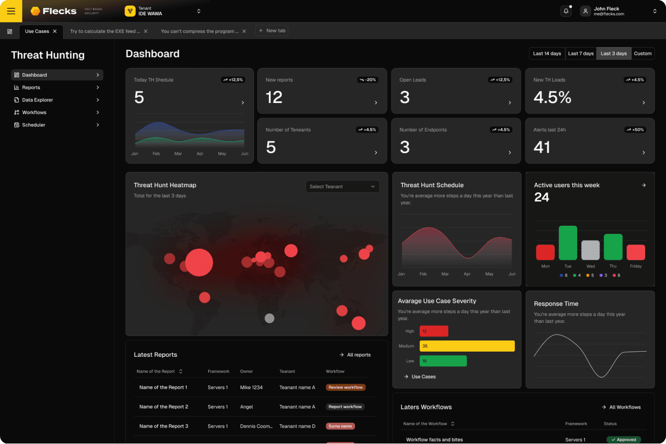Open the Select Teanant dropdown
Viewport: 666px width, 444px height.
[342, 187]
